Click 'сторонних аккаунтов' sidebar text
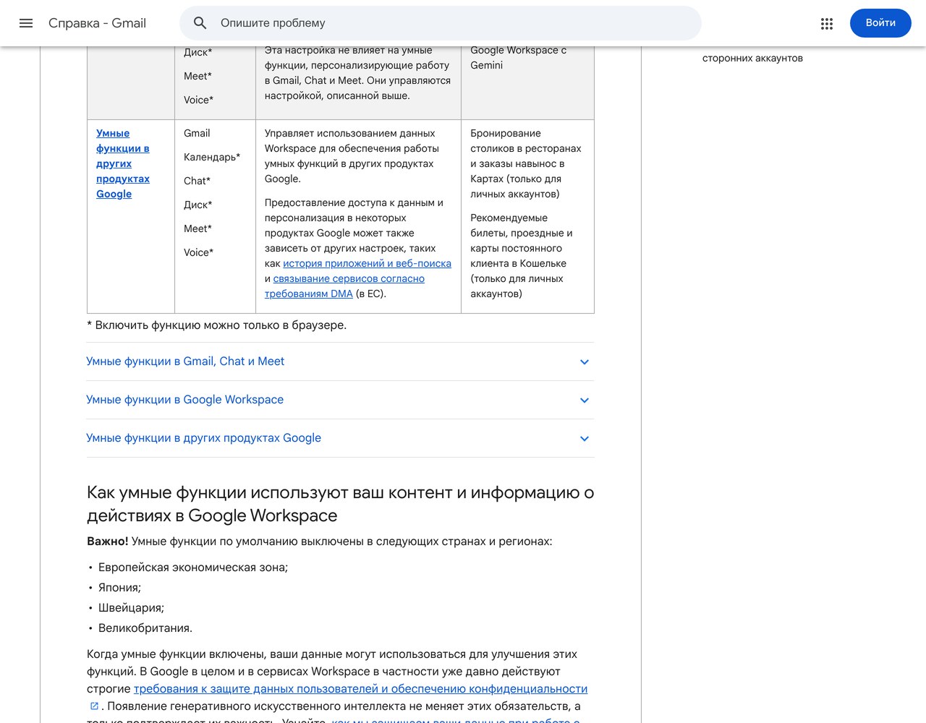The image size is (926, 723). tap(752, 59)
